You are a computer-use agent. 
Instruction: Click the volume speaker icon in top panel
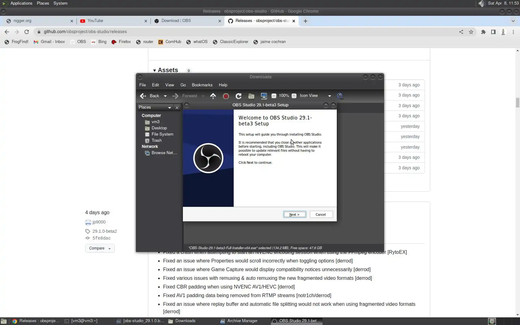pos(481,3)
